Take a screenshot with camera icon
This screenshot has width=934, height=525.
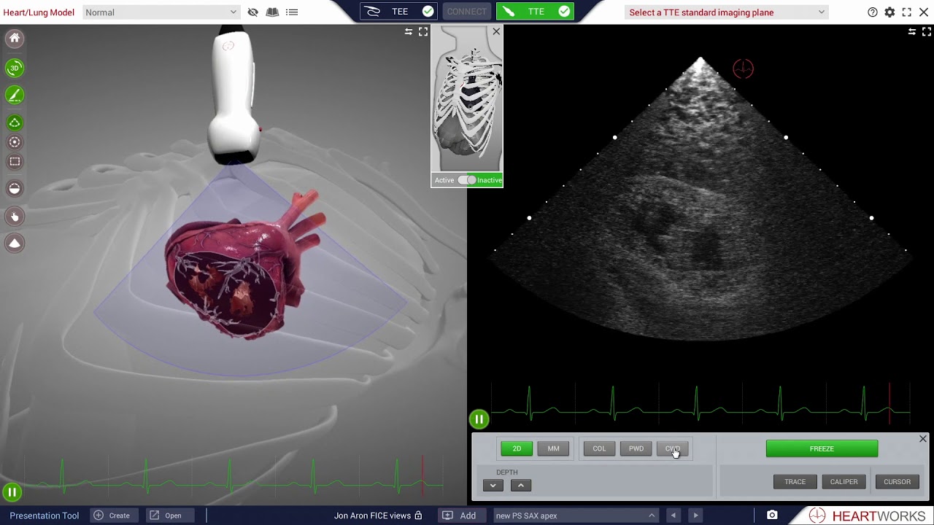(x=772, y=516)
